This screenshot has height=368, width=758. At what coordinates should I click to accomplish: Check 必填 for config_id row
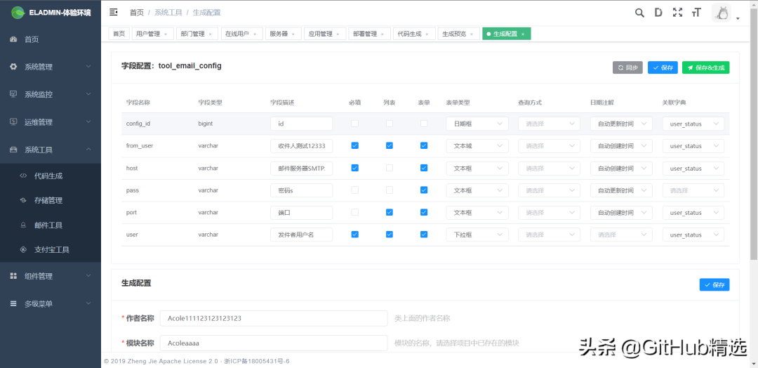(355, 124)
